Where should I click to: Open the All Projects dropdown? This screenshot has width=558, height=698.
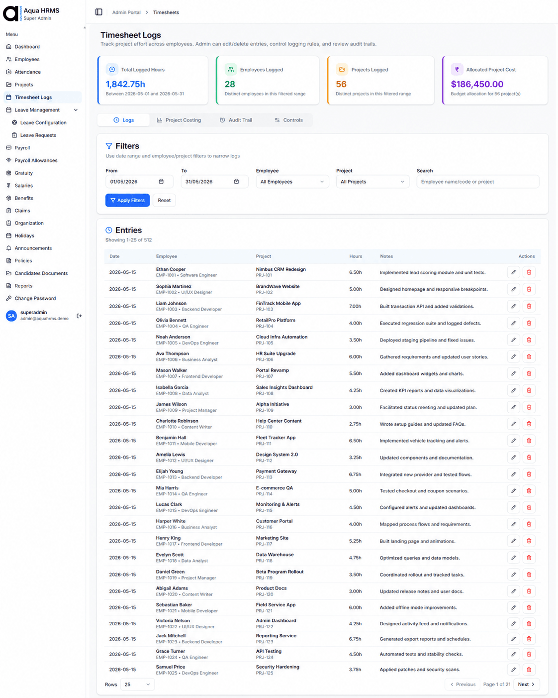(x=372, y=182)
